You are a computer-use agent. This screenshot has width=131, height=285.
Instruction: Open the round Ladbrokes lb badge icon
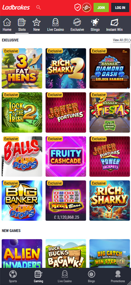[87, 7]
